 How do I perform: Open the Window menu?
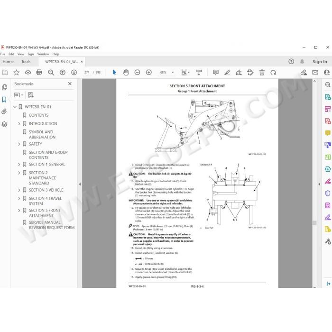(43, 54)
